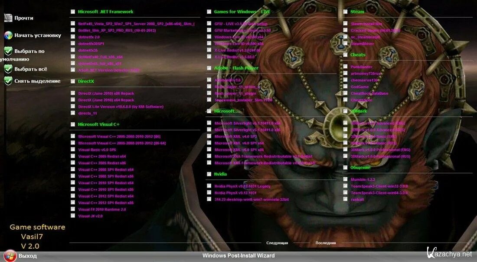
Task: Check the Visual J# v2.0 checkbox
Action: (73, 216)
